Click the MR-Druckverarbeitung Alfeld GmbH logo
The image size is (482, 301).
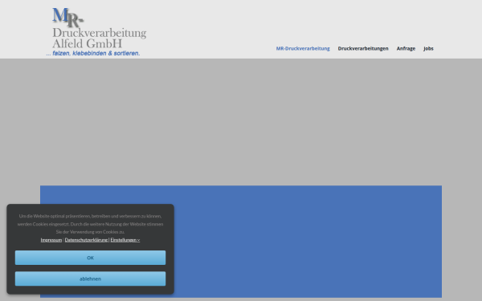(x=96, y=32)
